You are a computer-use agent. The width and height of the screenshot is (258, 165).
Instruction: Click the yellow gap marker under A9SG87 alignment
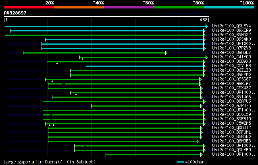coord(52,81)
